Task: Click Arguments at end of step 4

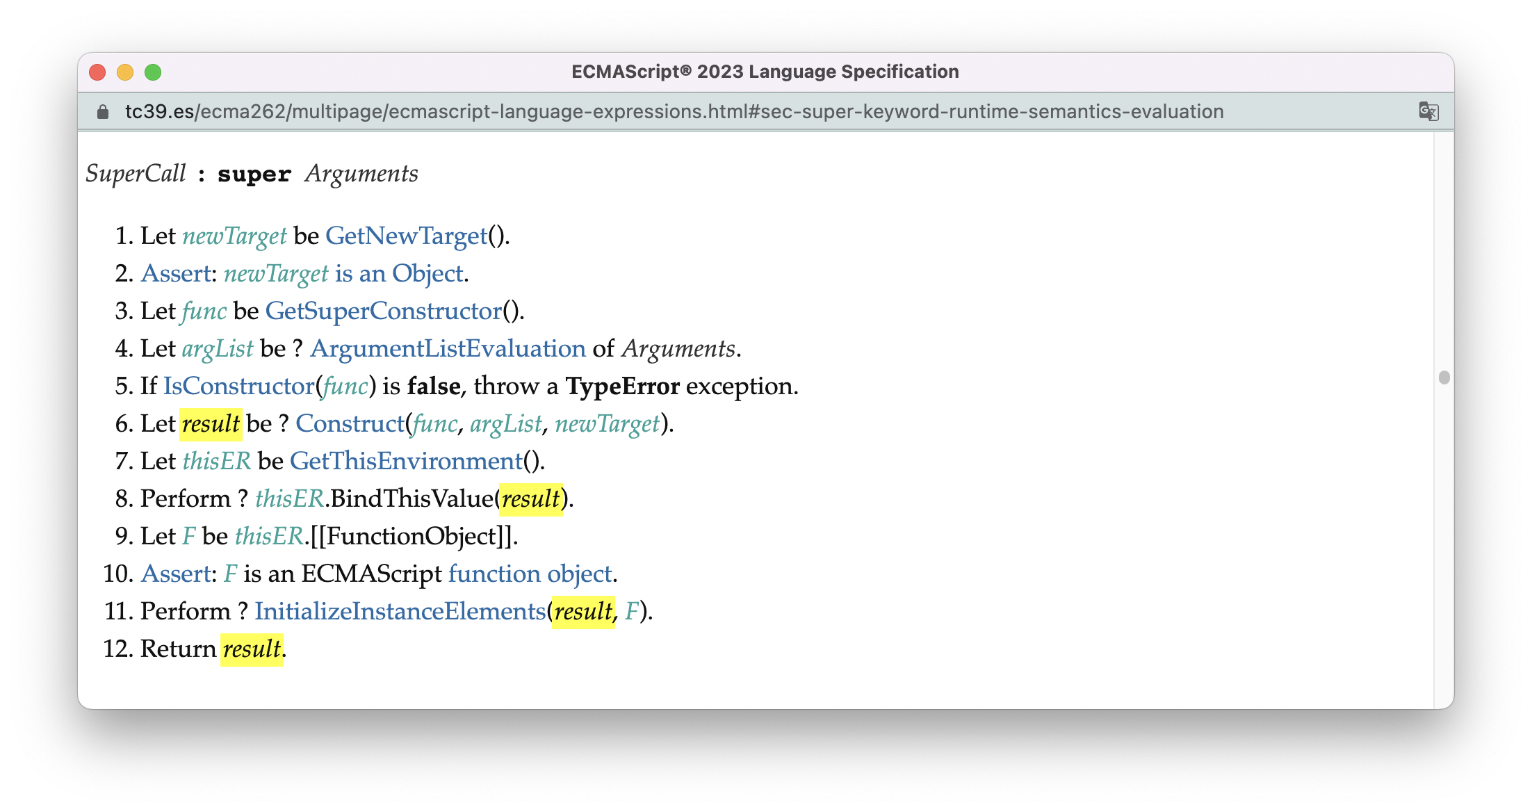Action: click(x=678, y=348)
